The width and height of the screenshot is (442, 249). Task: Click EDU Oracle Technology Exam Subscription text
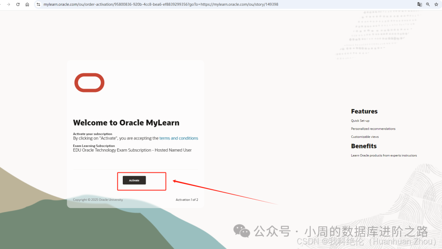point(132,150)
